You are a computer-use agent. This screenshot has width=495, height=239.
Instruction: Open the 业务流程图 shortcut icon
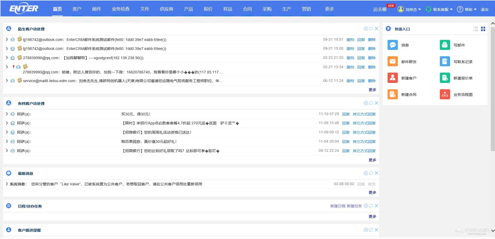coord(445,94)
